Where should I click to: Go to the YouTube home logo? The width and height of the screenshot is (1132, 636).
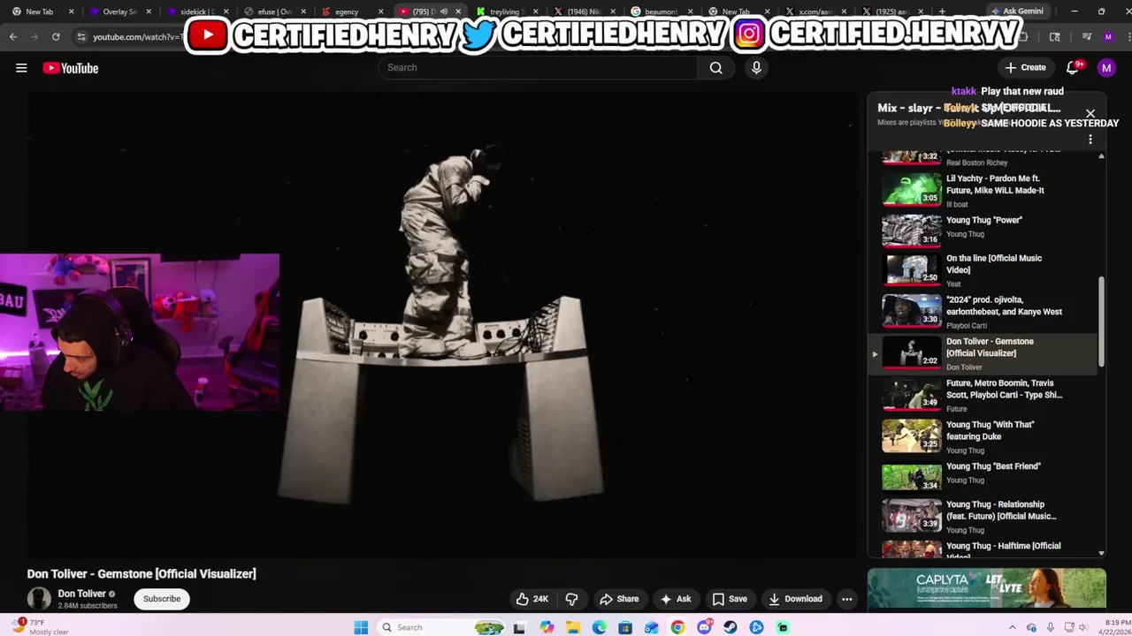[x=70, y=68]
